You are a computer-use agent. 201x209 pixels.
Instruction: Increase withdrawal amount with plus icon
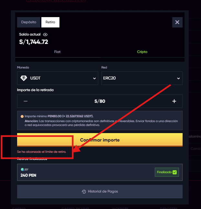[x=174, y=101]
